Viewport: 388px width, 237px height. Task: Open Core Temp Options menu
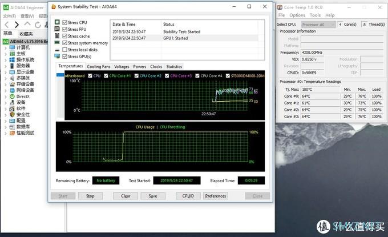pos(297,15)
